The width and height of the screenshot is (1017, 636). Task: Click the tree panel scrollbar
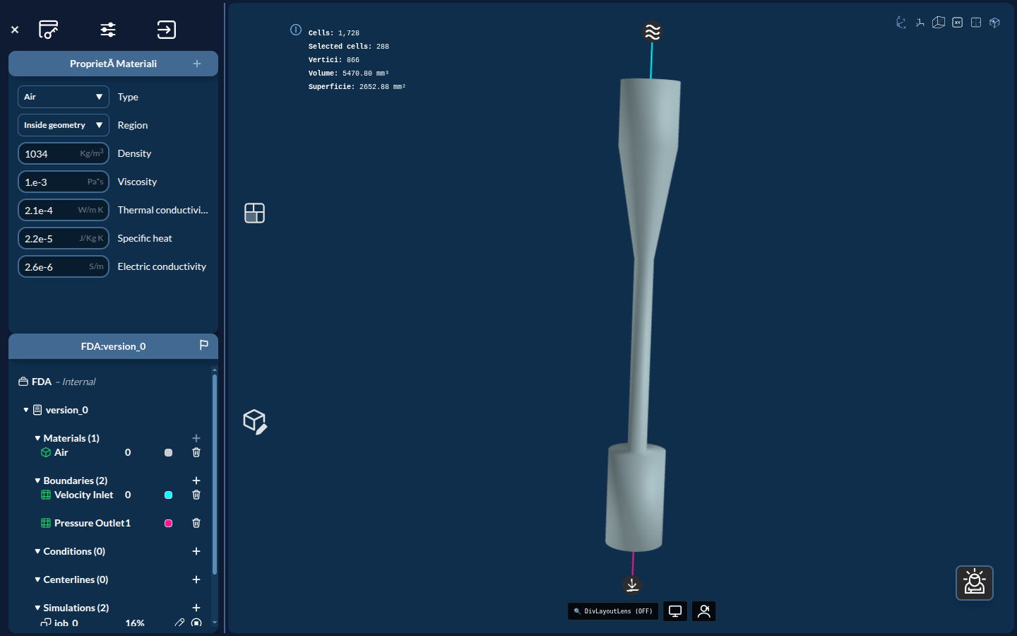pos(215,474)
